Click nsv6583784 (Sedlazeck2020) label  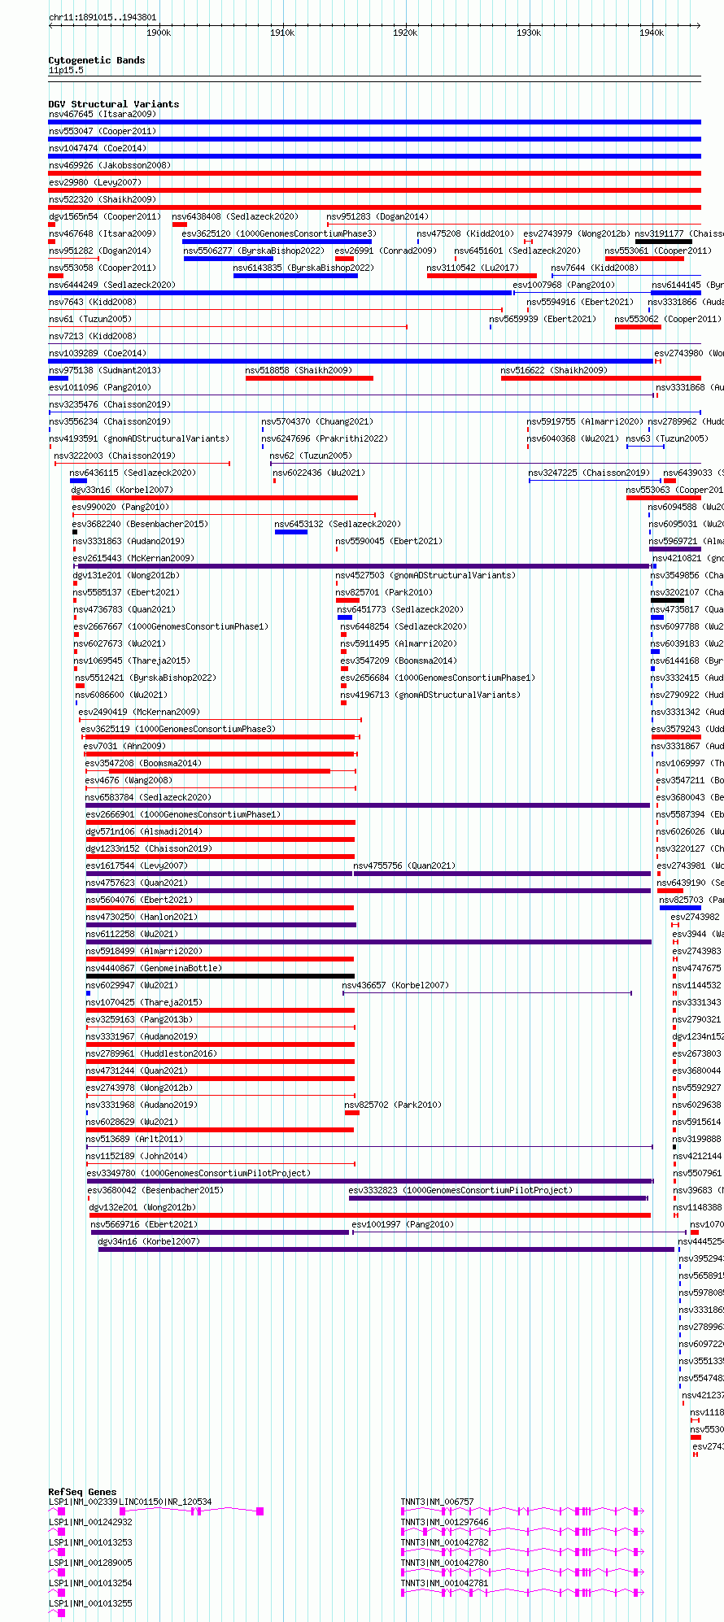[x=148, y=797]
